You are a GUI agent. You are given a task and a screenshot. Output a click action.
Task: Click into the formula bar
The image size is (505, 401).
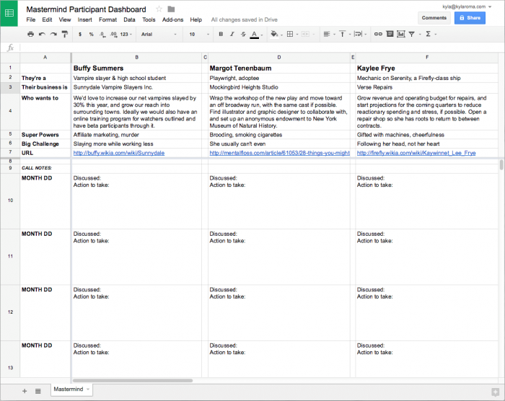[x=261, y=48]
